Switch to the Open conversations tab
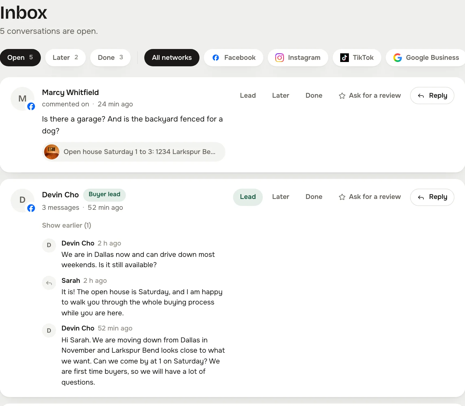This screenshot has height=406, width=465. [20, 58]
